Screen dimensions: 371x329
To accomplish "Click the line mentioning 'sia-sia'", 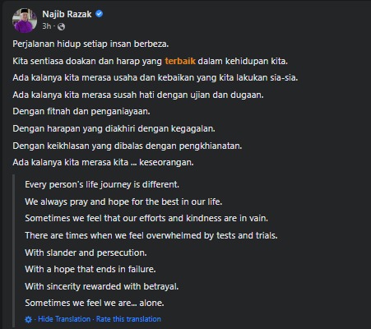I will [x=155, y=78].
